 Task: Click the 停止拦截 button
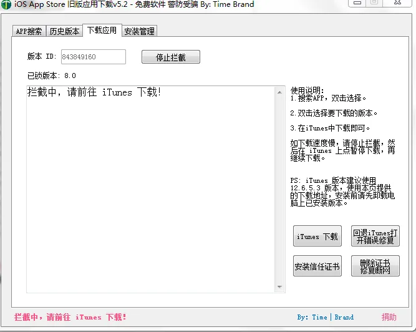point(171,57)
